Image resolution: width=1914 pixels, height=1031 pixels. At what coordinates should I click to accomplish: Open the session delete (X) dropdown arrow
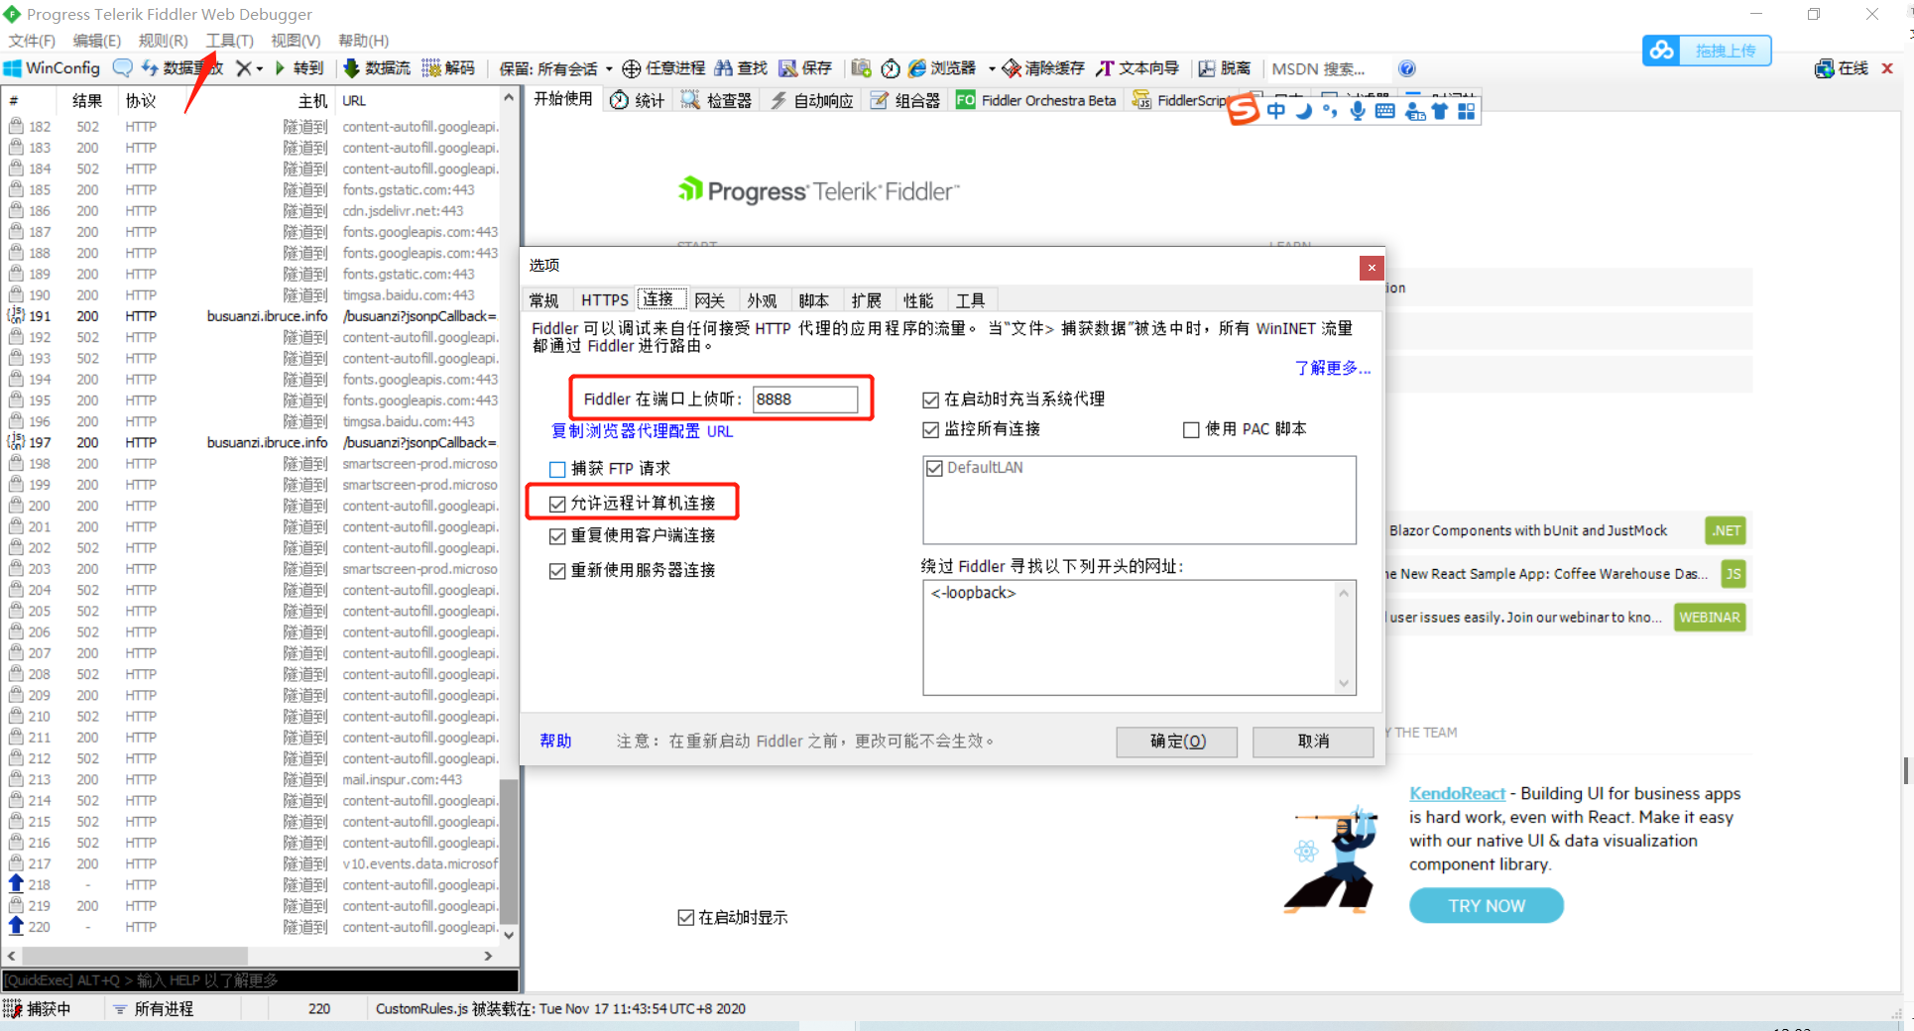click(x=260, y=68)
